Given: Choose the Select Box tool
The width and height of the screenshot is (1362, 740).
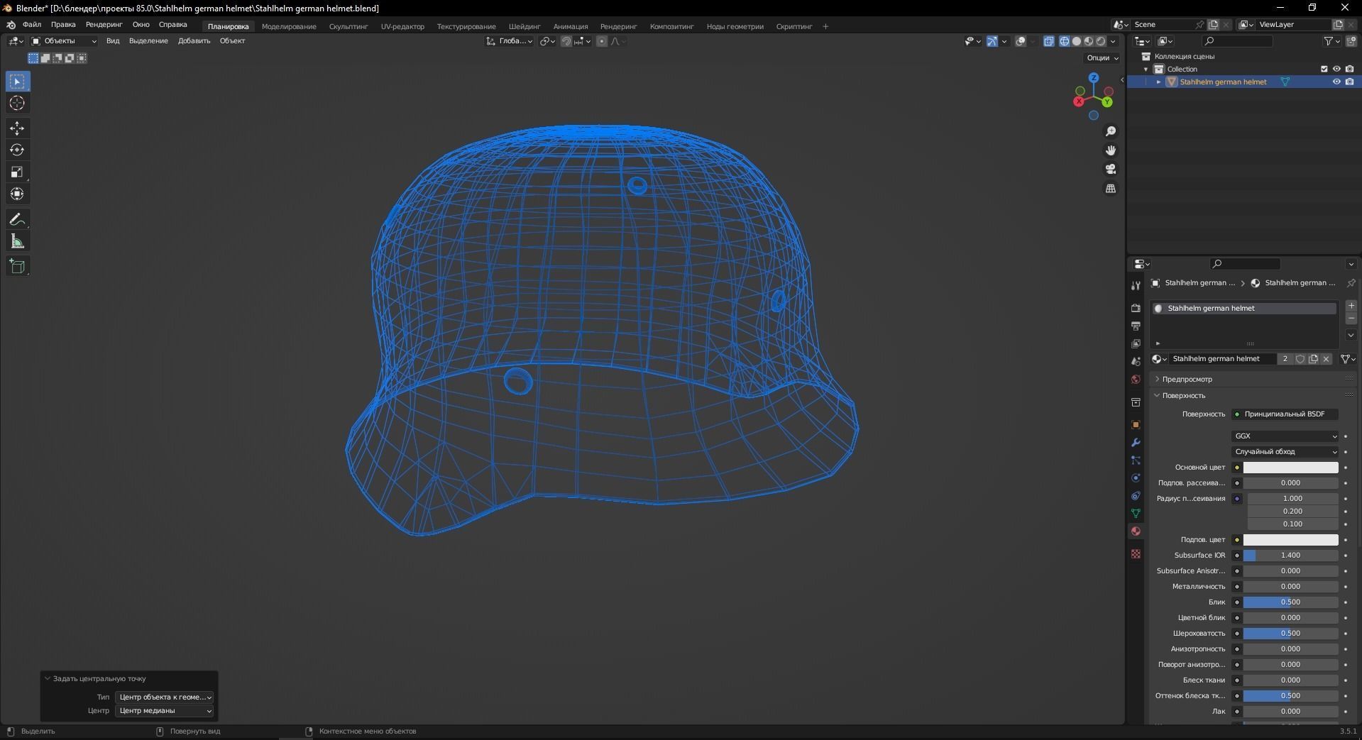Looking at the screenshot, I should [17, 82].
